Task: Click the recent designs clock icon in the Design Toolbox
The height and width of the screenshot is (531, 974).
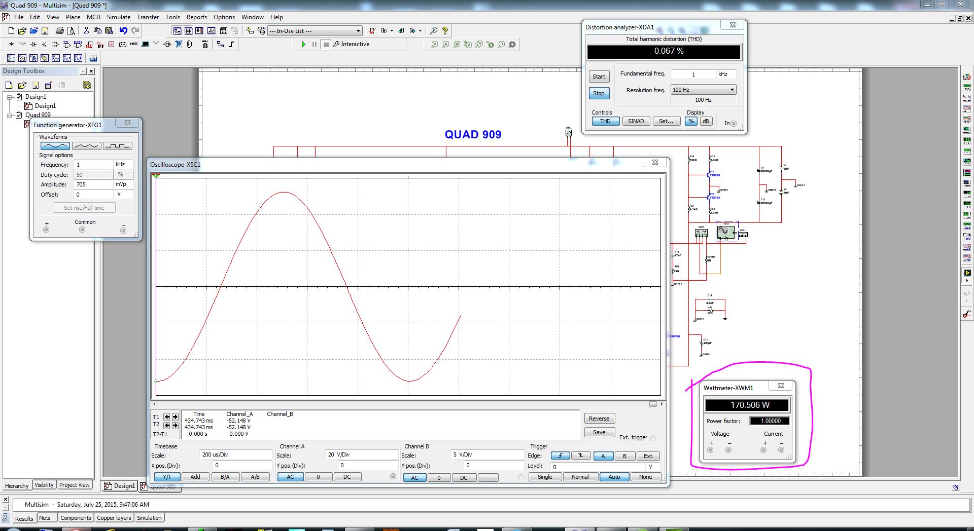Action: (x=87, y=85)
